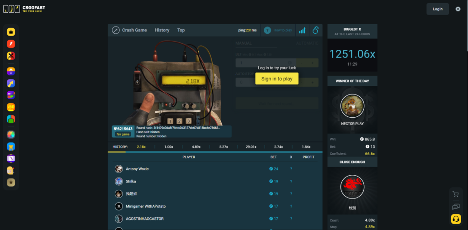Click the bomb icon in game header
The height and width of the screenshot is (230, 468).
[x=316, y=30]
